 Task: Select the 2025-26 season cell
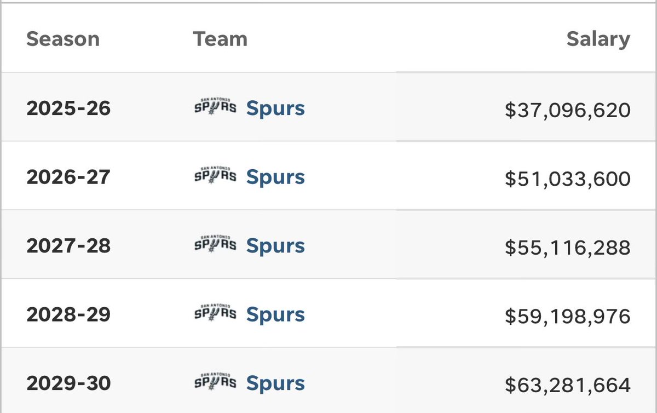[x=68, y=108]
